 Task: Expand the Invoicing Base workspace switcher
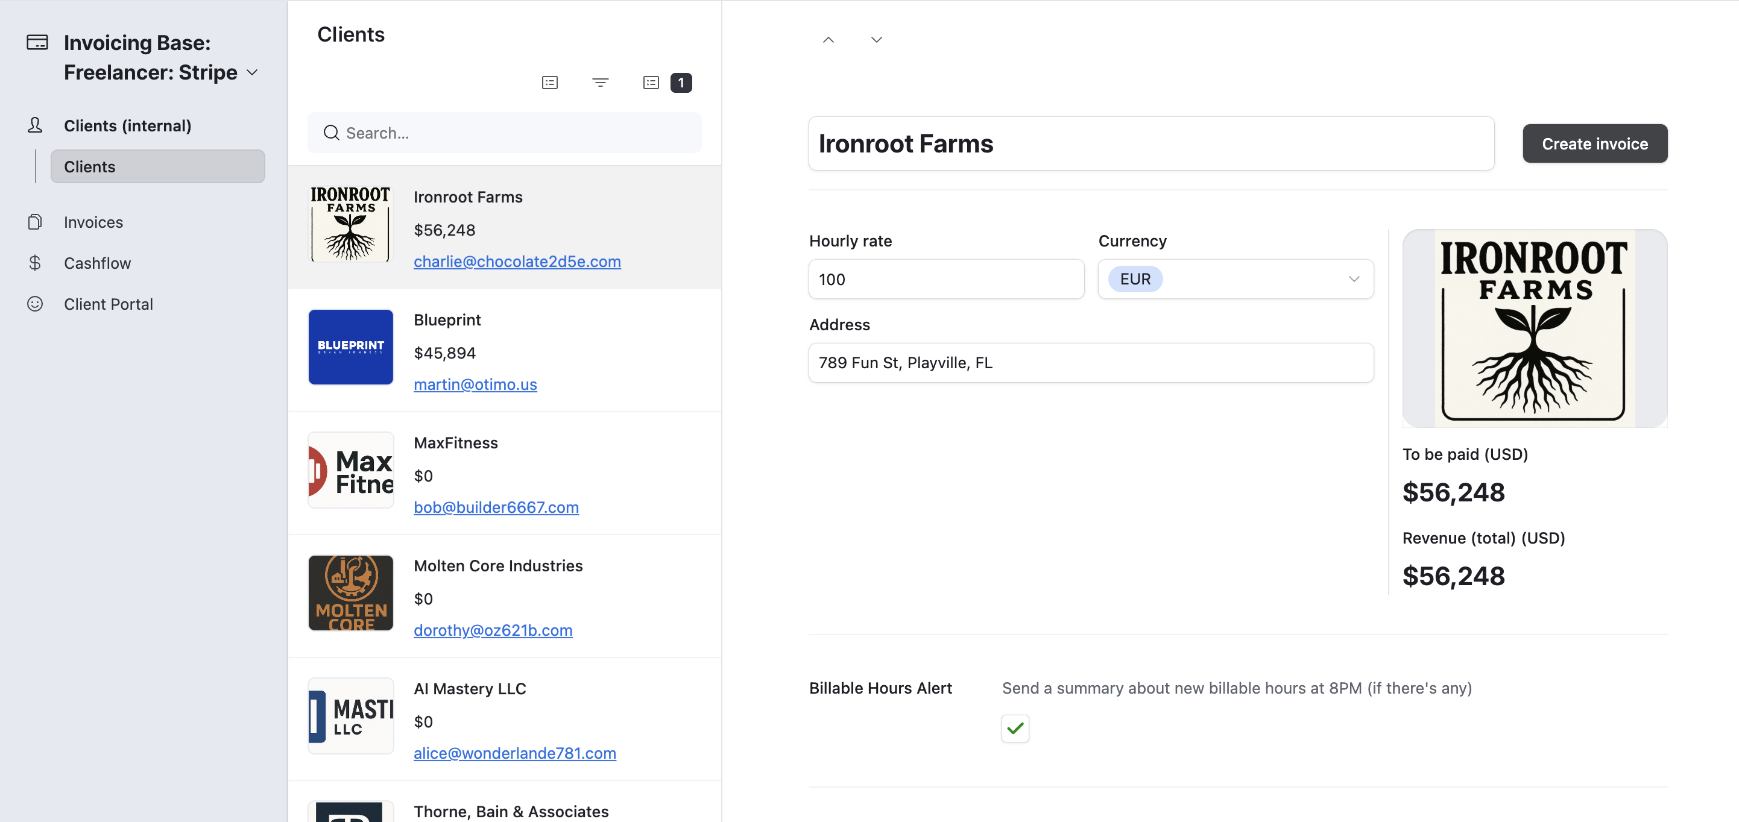coord(252,72)
